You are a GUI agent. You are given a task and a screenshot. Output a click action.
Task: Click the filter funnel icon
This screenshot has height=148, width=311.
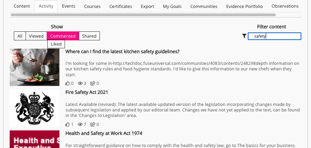(244, 36)
